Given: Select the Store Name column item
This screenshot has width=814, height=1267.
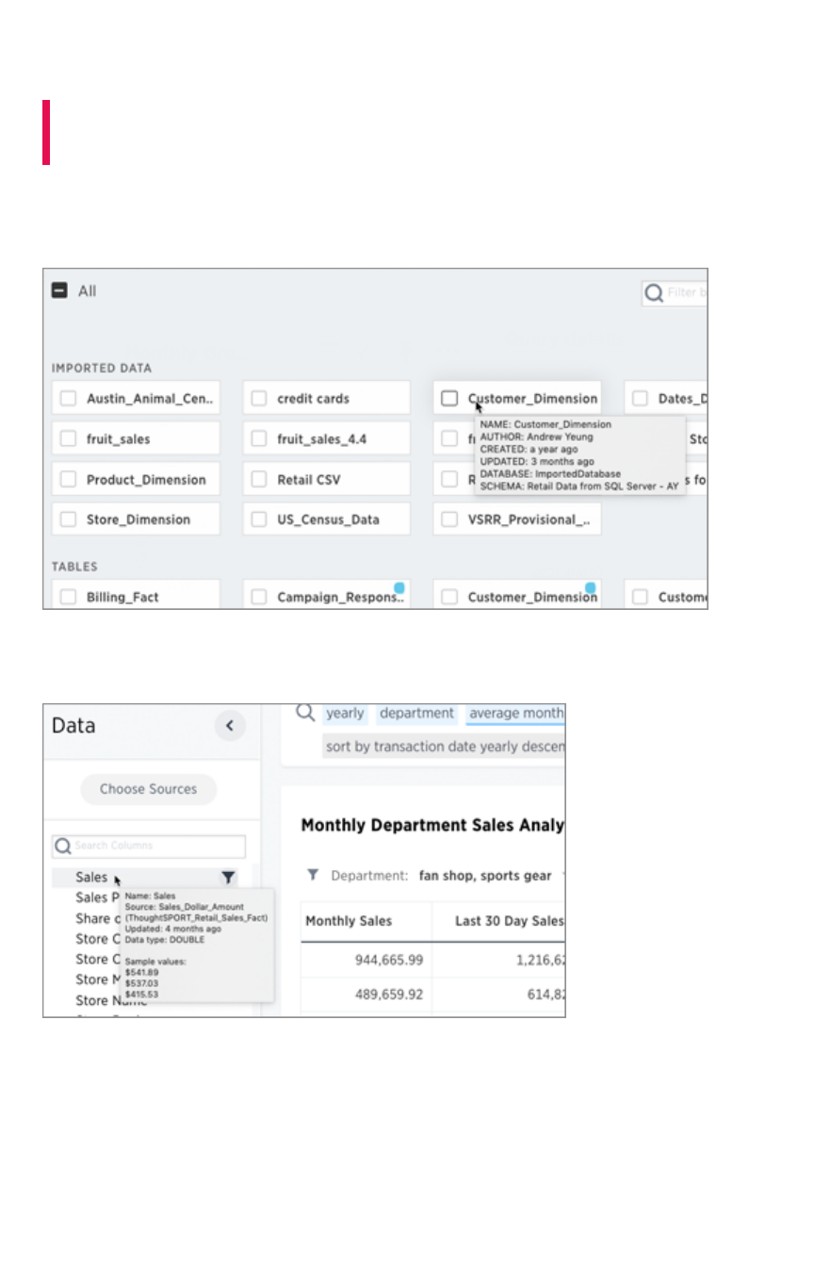Looking at the screenshot, I should point(111,1000).
